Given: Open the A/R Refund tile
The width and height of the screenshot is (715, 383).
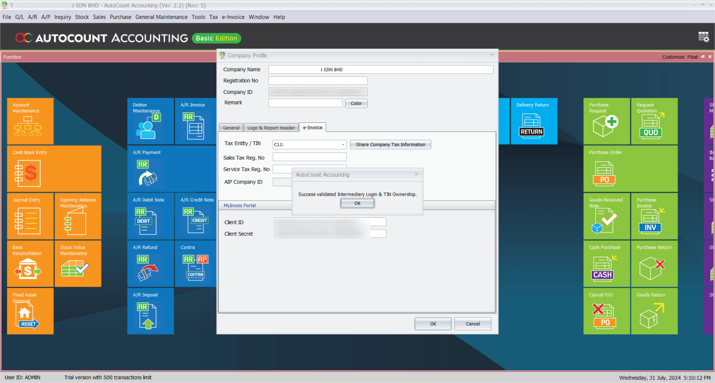Looking at the screenshot, I should pyautogui.click(x=151, y=264).
